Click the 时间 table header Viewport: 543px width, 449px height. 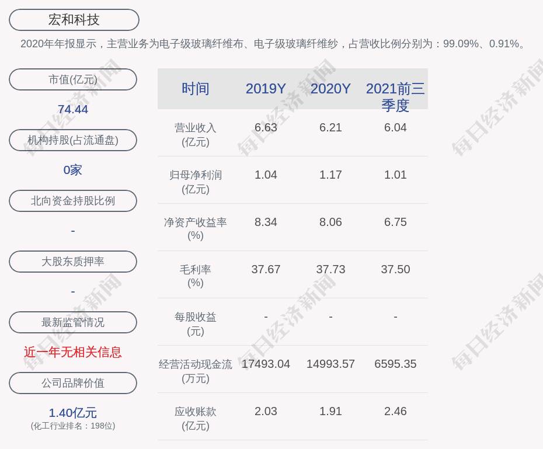pos(196,89)
